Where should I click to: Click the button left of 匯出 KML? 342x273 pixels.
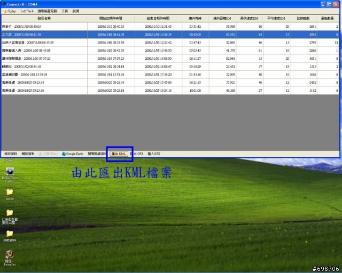(97, 154)
